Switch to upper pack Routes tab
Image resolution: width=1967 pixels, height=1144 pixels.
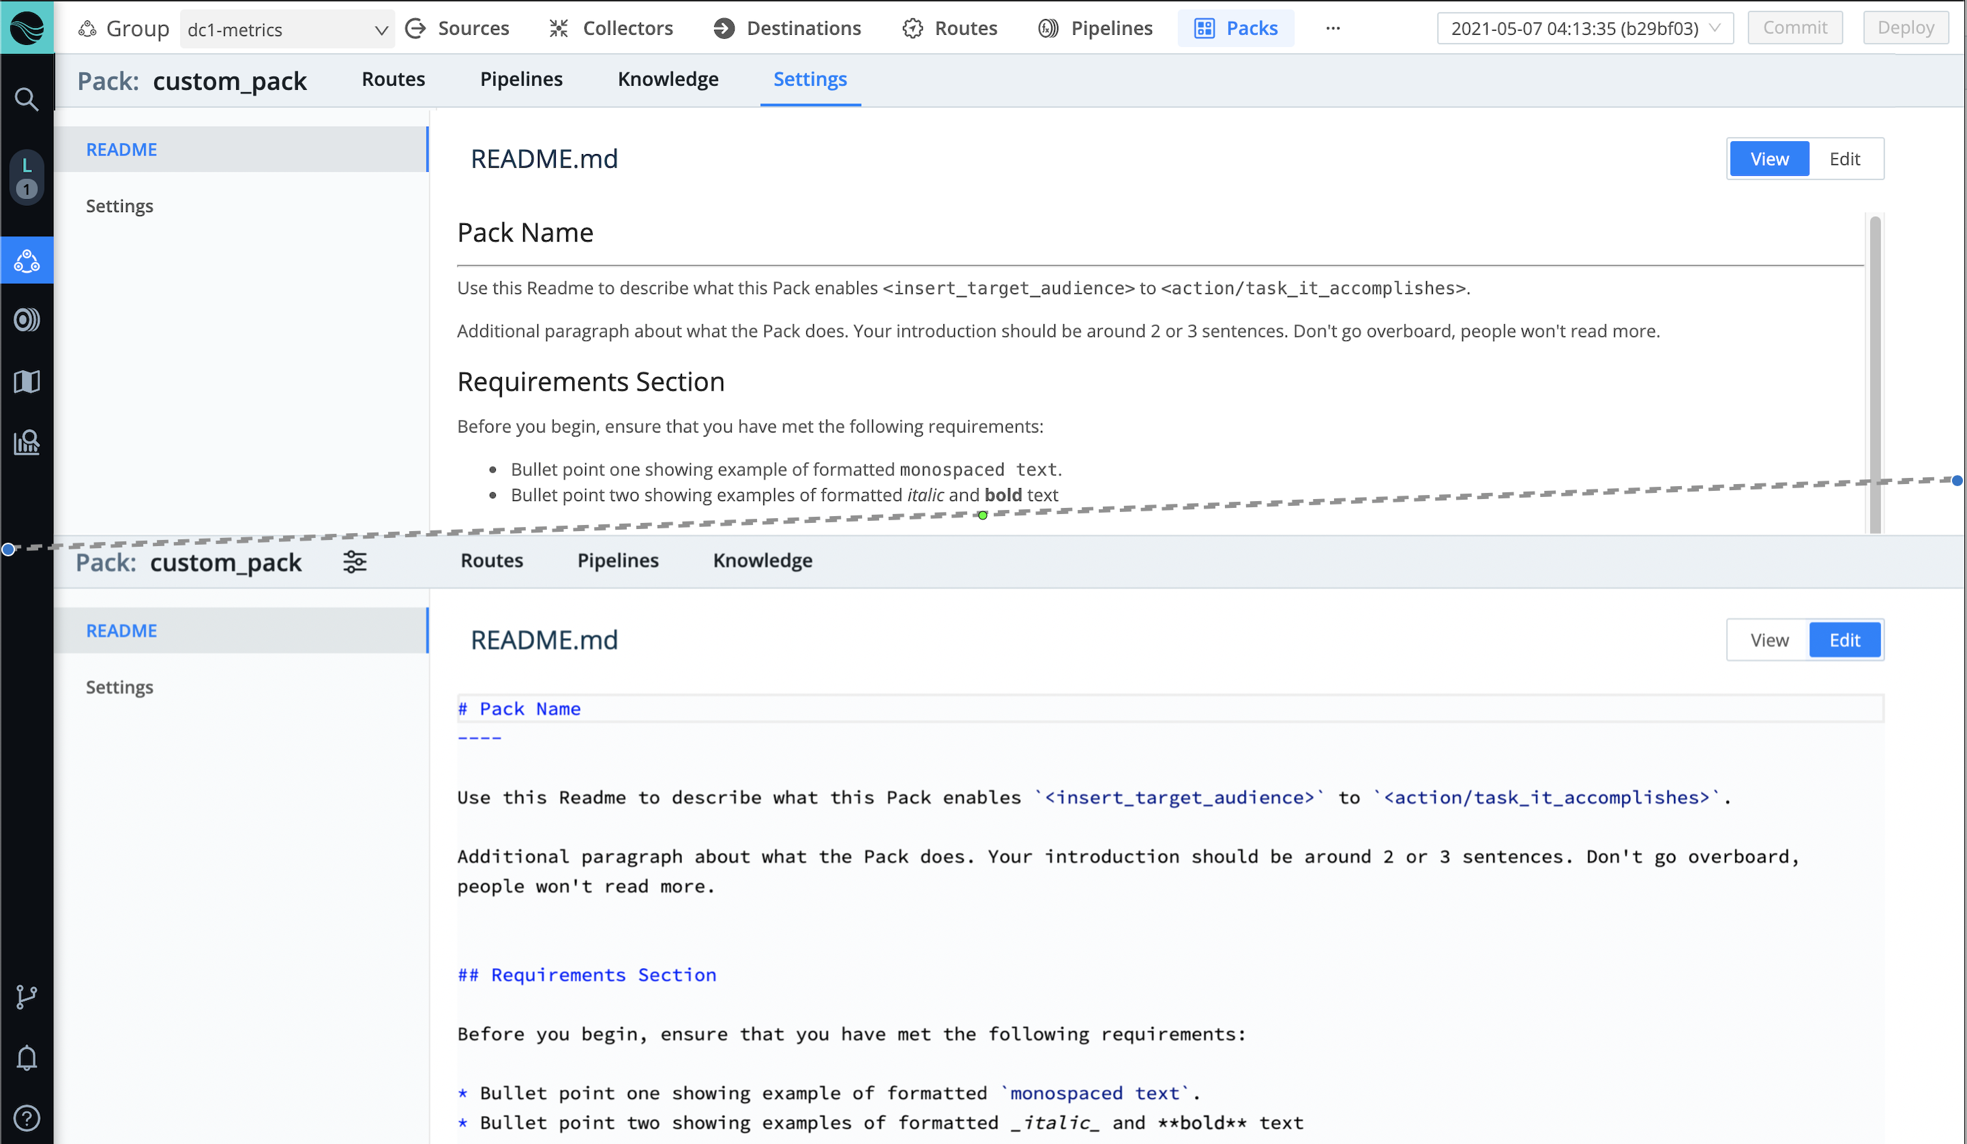(x=394, y=79)
